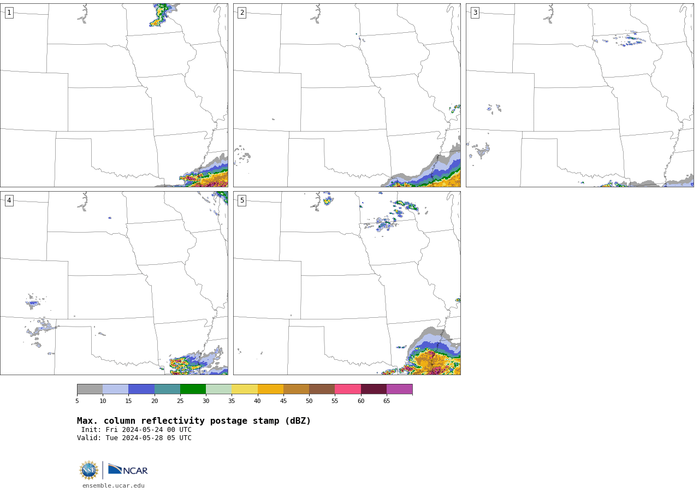Click the plot title 'Max. column reflectivity postage stamp (dBZ)'
This screenshot has width=699, height=492.
[x=194, y=421]
